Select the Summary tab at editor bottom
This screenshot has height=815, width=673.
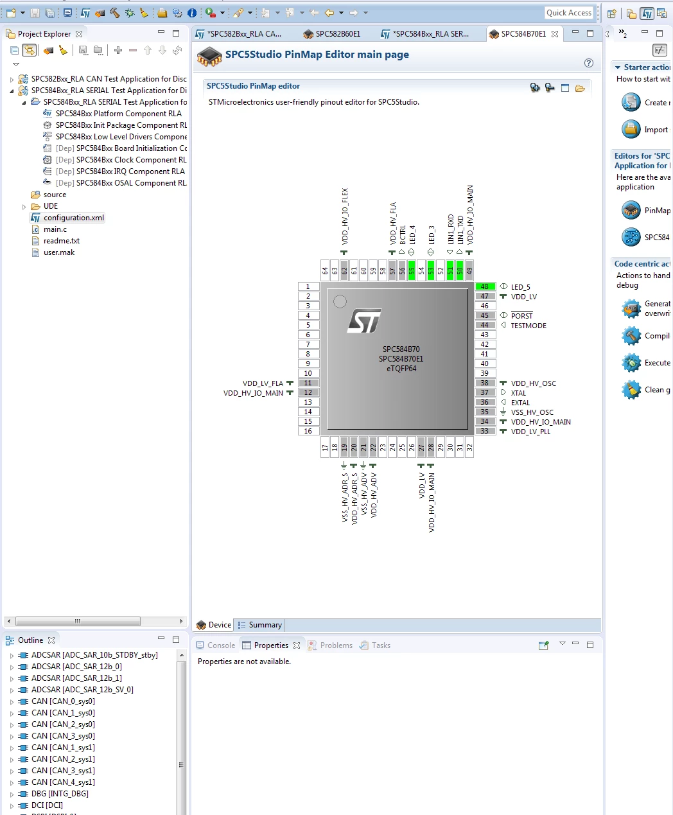click(259, 625)
